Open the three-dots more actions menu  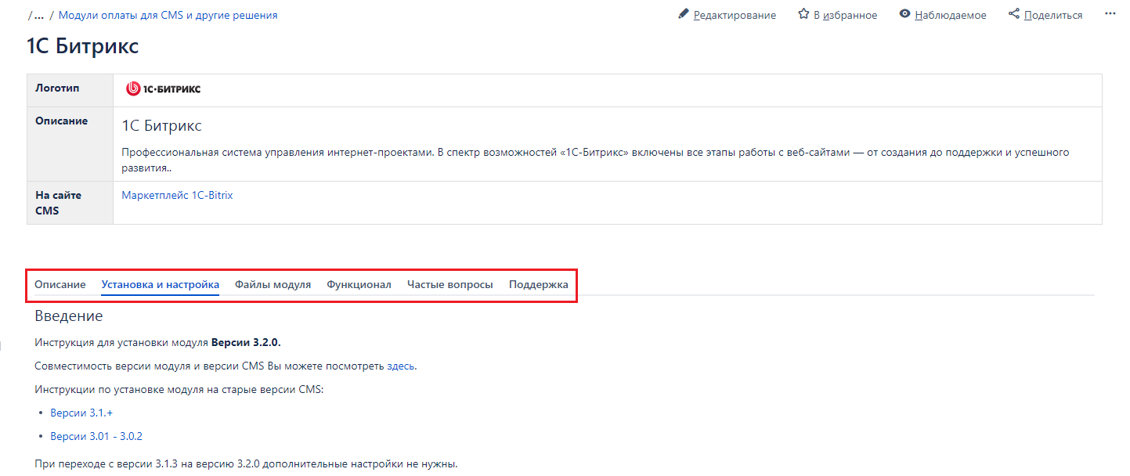1110,14
